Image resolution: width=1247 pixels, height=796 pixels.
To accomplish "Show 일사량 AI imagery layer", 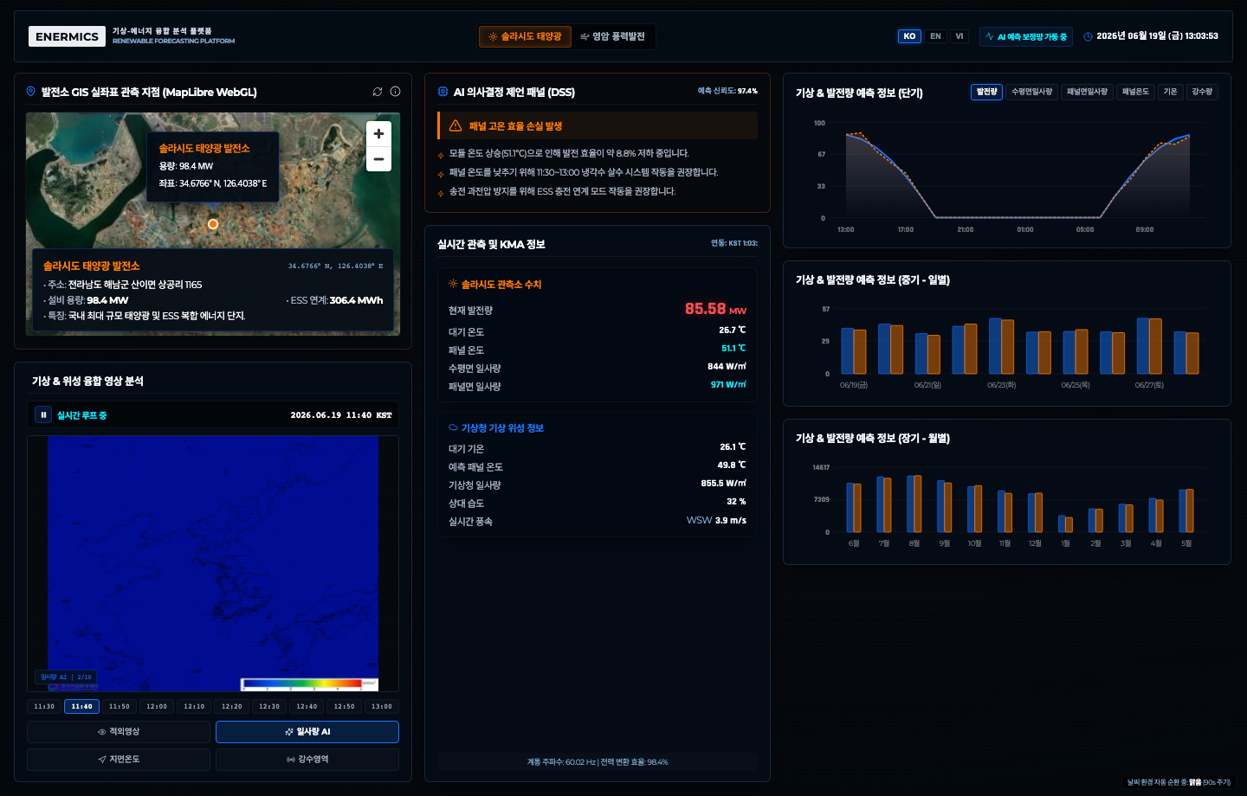I will (x=307, y=732).
